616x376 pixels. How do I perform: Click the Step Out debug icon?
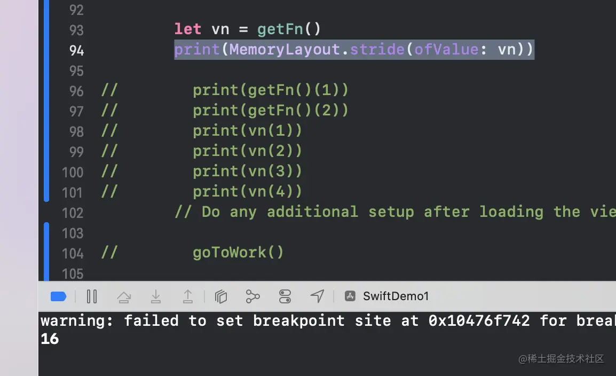(188, 296)
